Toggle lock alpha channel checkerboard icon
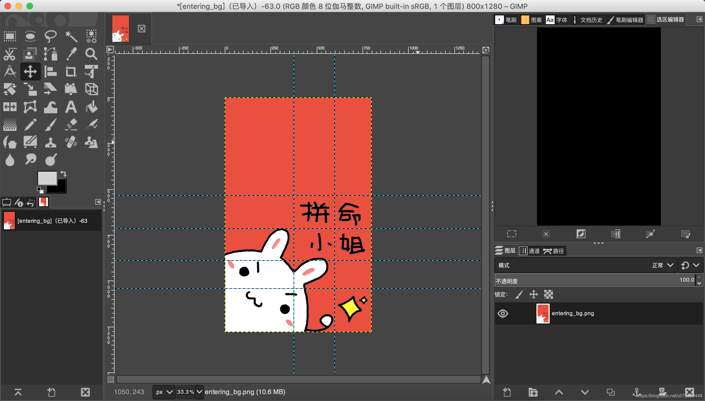705x401 pixels. coord(548,294)
